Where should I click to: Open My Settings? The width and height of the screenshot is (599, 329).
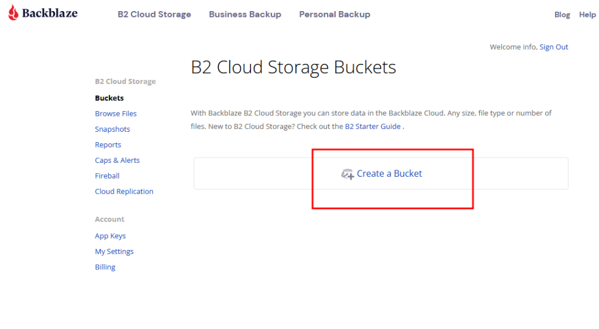pyautogui.click(x=114, y=251)
